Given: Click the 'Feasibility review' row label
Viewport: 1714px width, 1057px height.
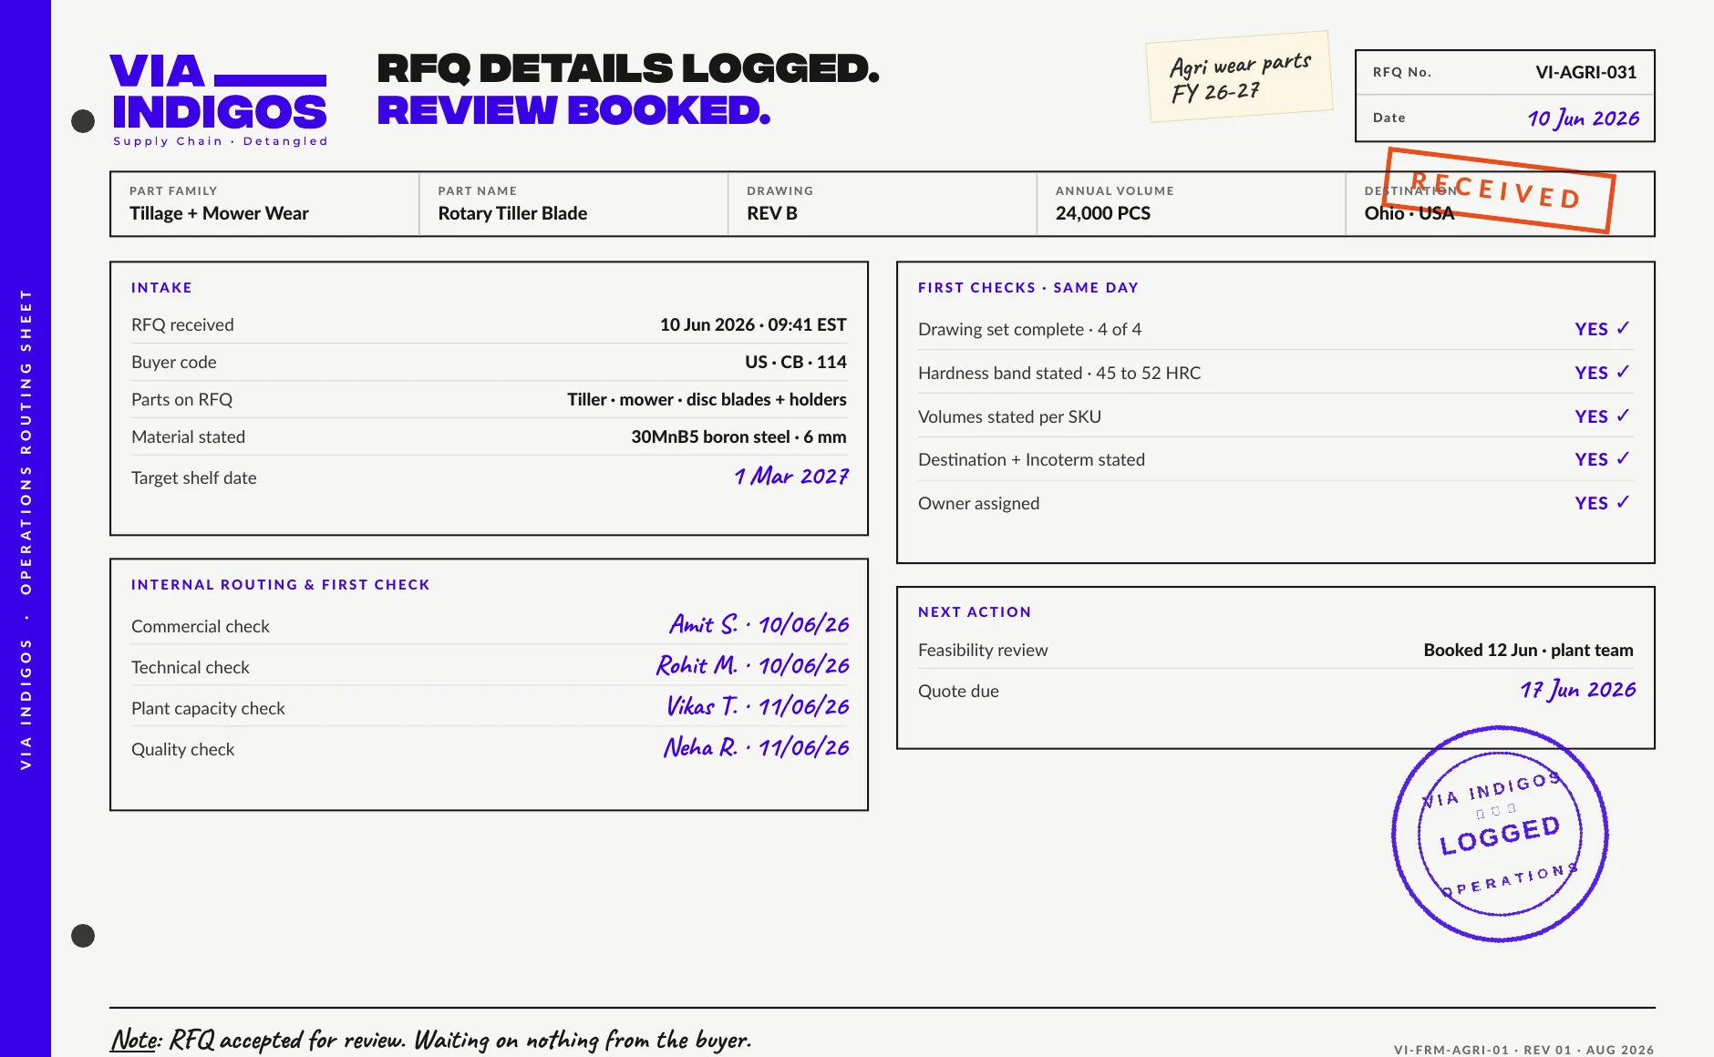Looking at the screenshot, I should (983, 650).
